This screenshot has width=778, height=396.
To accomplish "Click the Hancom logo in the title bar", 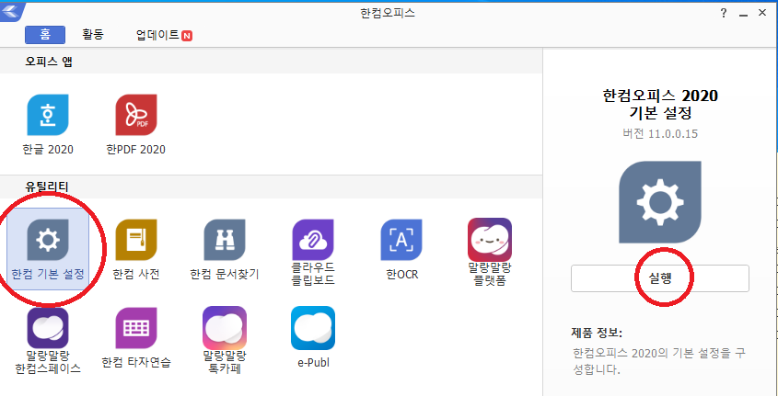I will pyautogui.click(x=12, y=12).
